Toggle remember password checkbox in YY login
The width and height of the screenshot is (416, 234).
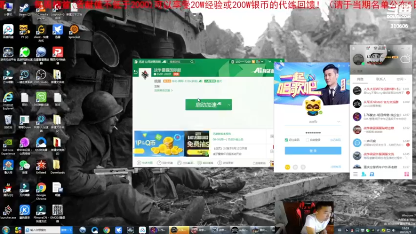(287, 140)
